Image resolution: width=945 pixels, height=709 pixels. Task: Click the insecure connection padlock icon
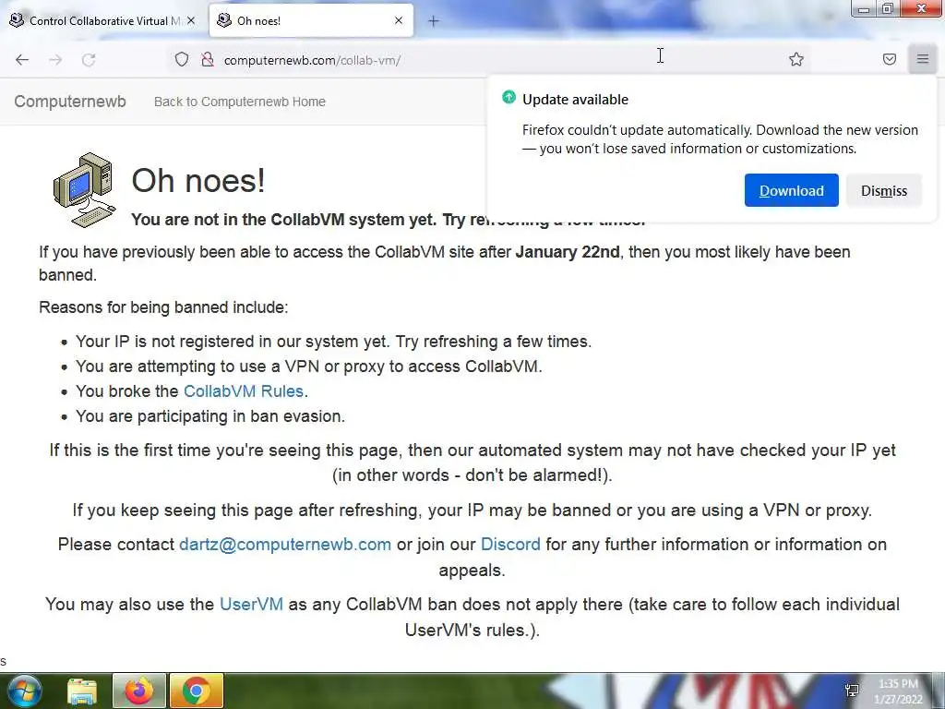tap(208, 60)
